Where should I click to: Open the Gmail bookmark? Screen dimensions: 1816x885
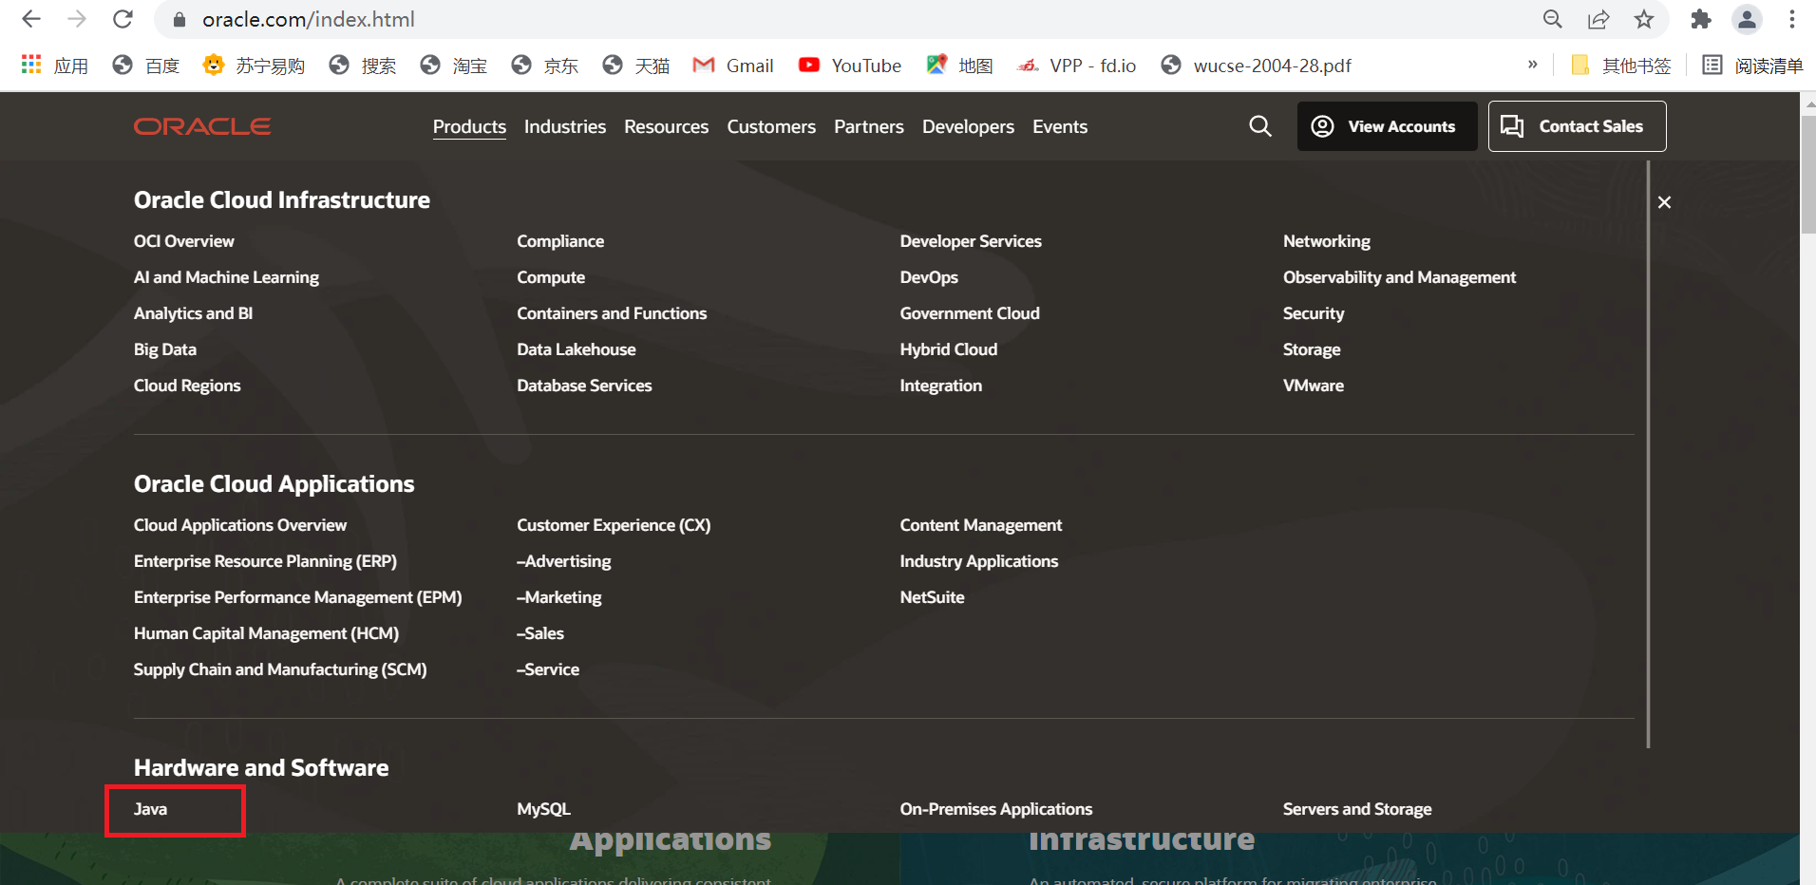(733, 66)
